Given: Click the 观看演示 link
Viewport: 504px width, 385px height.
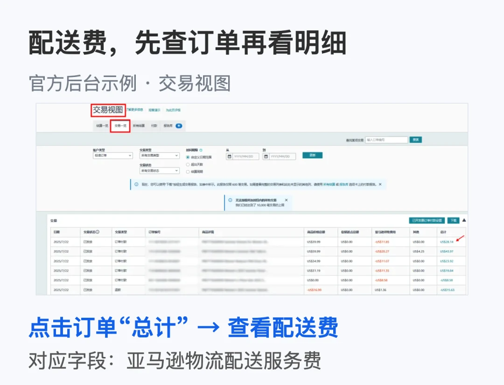Looking at the screenshot, I should [x=154, y=110].
